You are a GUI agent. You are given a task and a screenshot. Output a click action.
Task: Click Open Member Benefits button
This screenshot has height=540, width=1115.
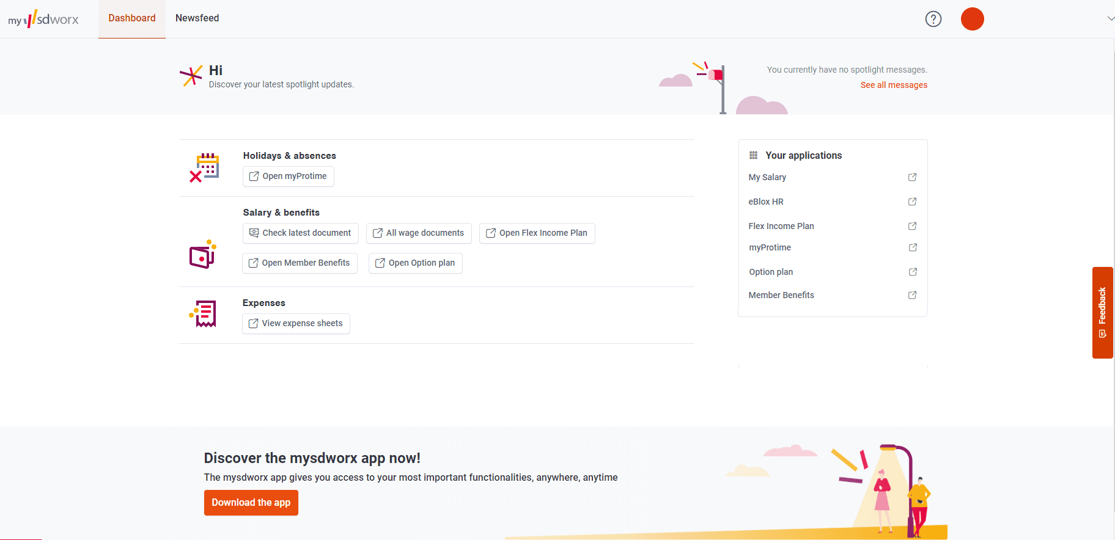click(x=300, y=263)
